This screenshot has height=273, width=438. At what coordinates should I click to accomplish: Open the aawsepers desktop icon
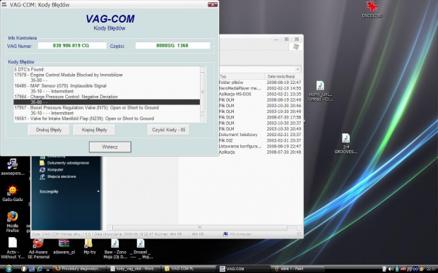[13, 166]
